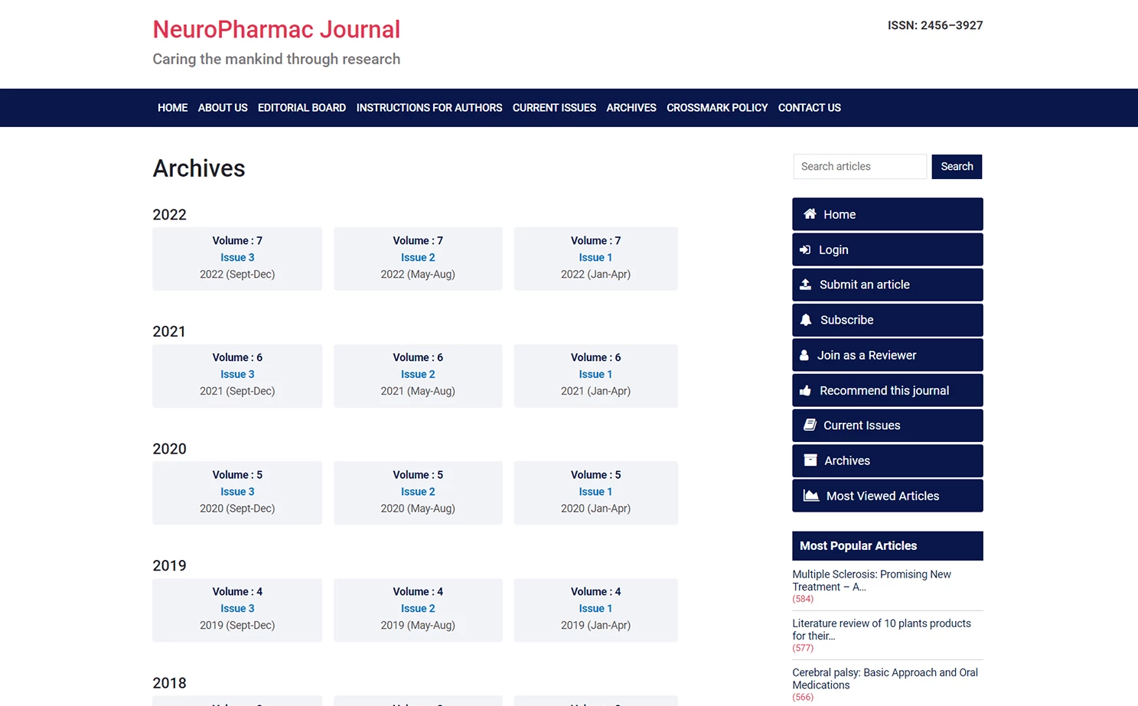Click the Search button

click(x=957, y=166)
